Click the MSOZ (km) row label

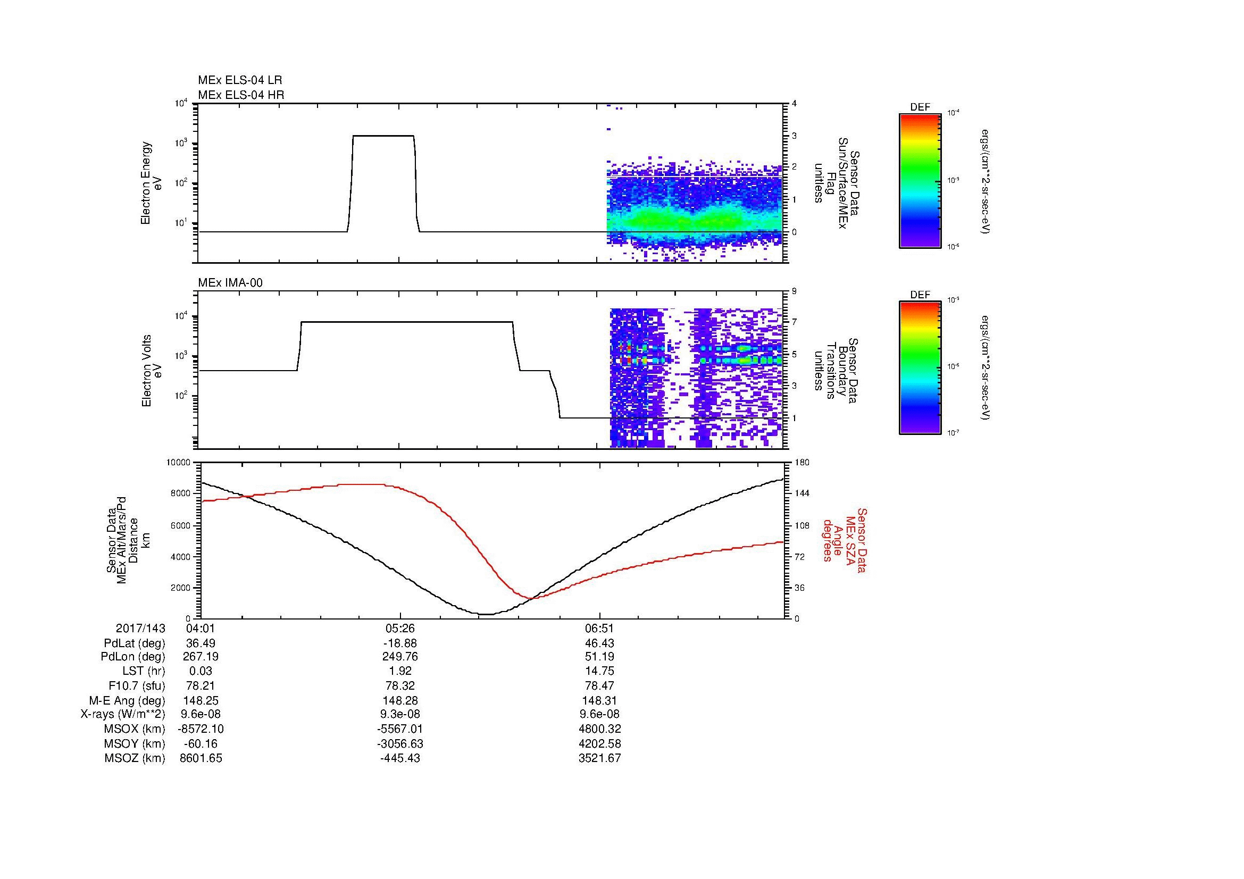point(135,758)
